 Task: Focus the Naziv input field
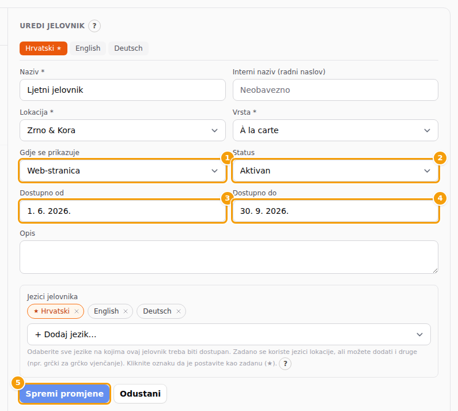click(x=123, y=90)
